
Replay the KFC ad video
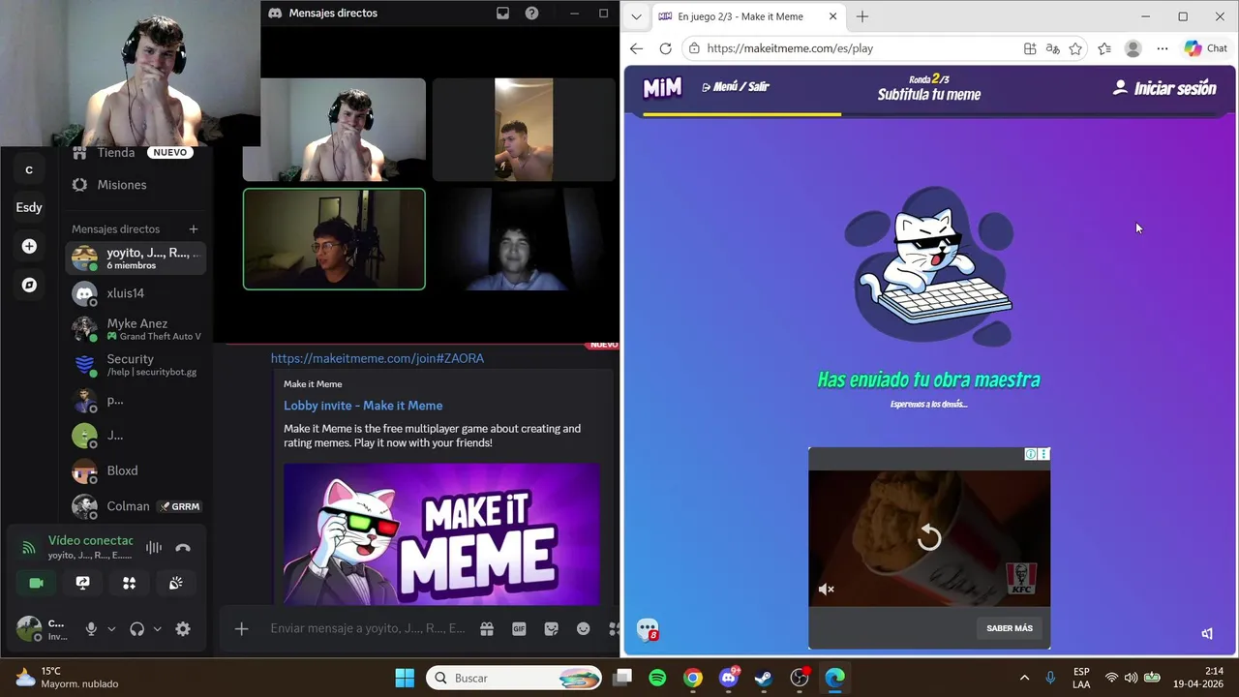point(929,537)
